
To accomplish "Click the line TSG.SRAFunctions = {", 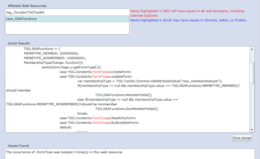I will coord(42,49).
